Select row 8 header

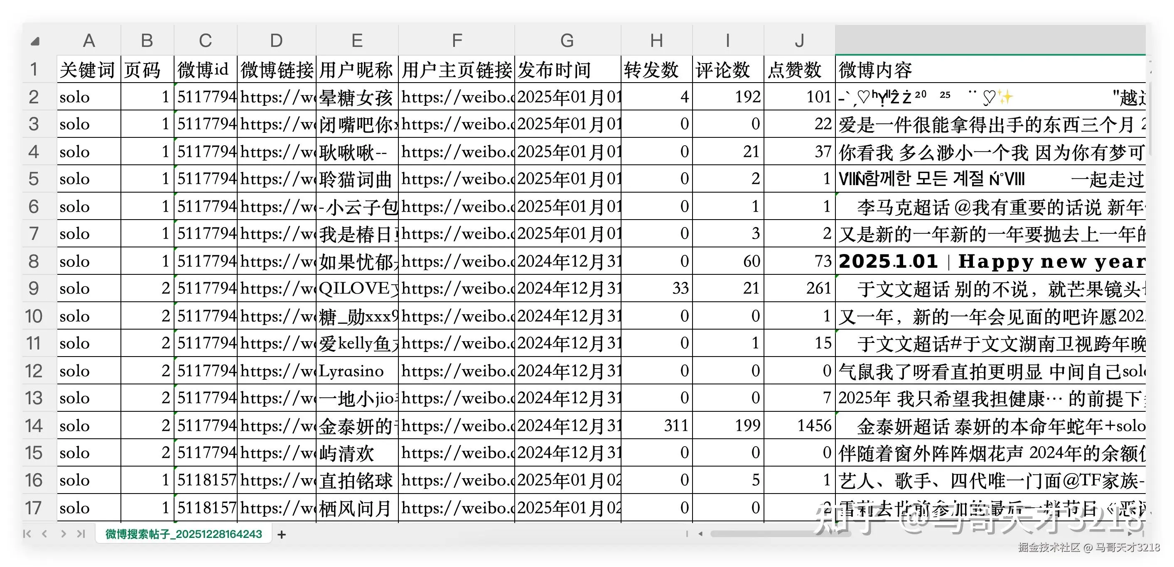(34, 261)
